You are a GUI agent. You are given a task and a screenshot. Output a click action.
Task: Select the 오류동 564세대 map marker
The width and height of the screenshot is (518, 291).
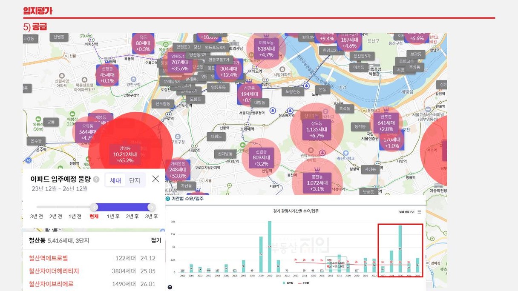coord(87,132)
